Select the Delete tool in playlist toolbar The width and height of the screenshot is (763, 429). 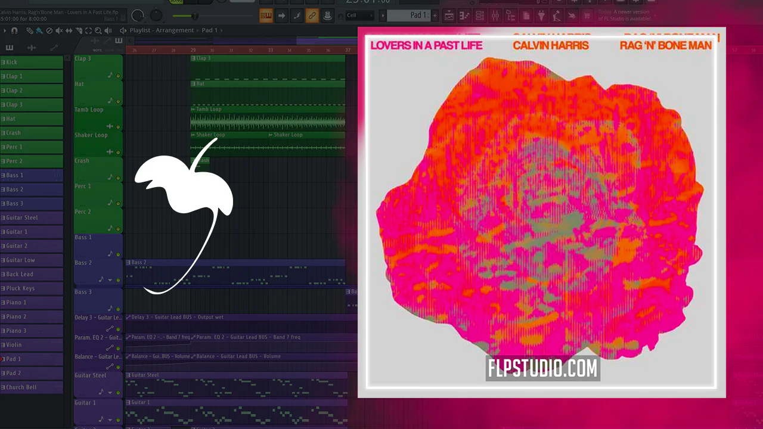coord(49,30)
